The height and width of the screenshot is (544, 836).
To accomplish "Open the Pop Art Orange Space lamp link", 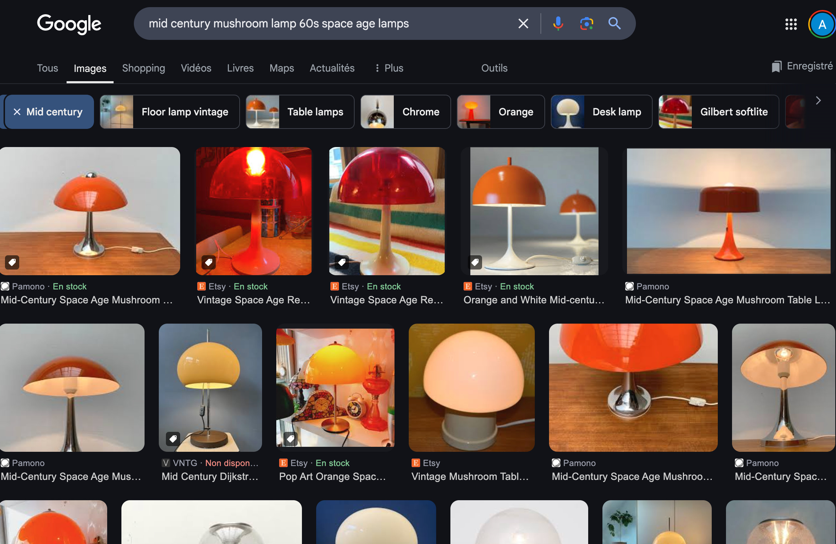I will click(332, 476).
